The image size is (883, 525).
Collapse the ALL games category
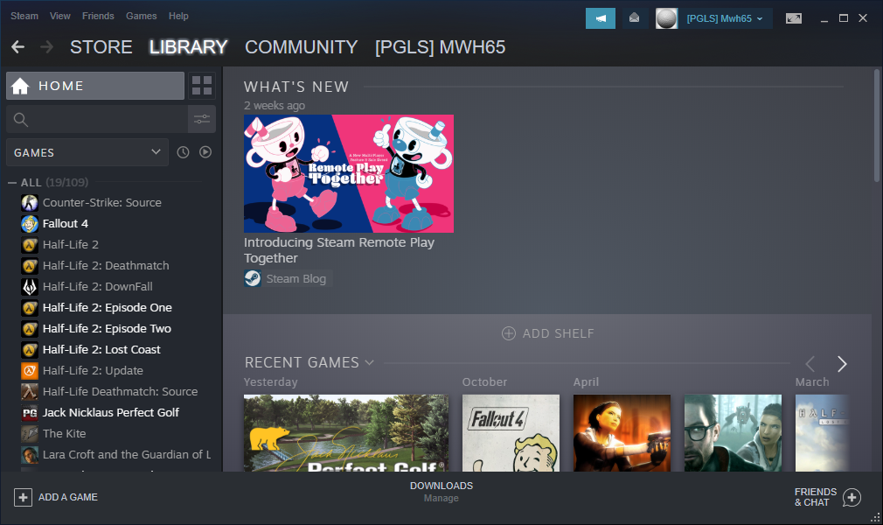(x=12, y=183)
